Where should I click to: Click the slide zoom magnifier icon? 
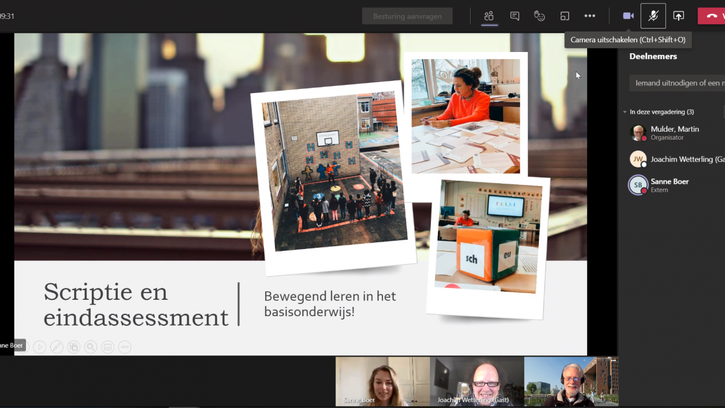pos(91,346)
